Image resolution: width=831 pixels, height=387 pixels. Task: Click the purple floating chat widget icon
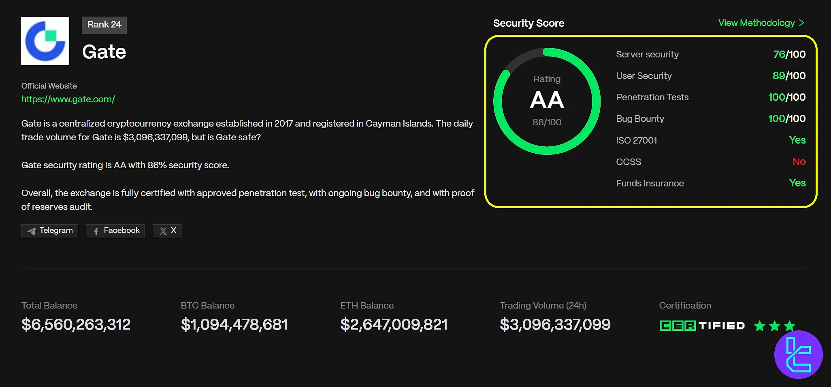[798, 355]
